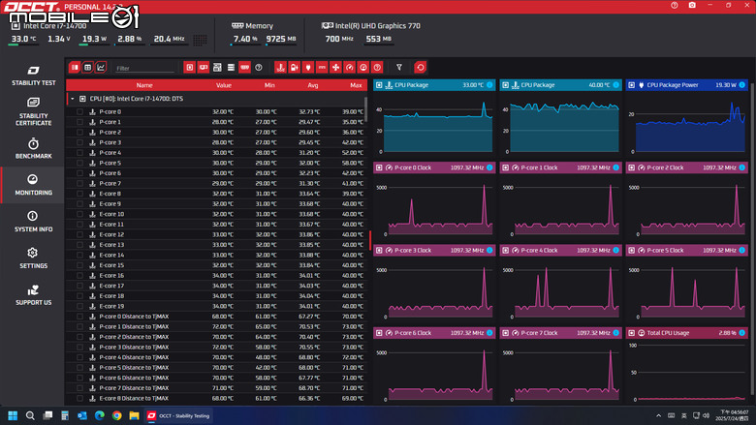The height and width of the screenshot is (425, 756).
Task: Open info for P-core 4 Clock graph
Action: tap(615, 251)
